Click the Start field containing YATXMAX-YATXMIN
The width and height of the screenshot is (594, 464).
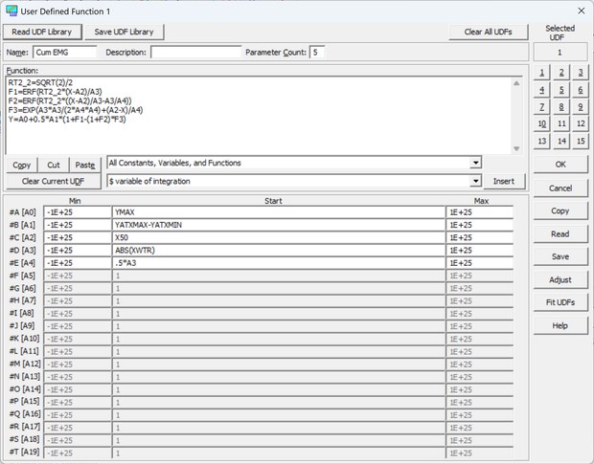279,225
